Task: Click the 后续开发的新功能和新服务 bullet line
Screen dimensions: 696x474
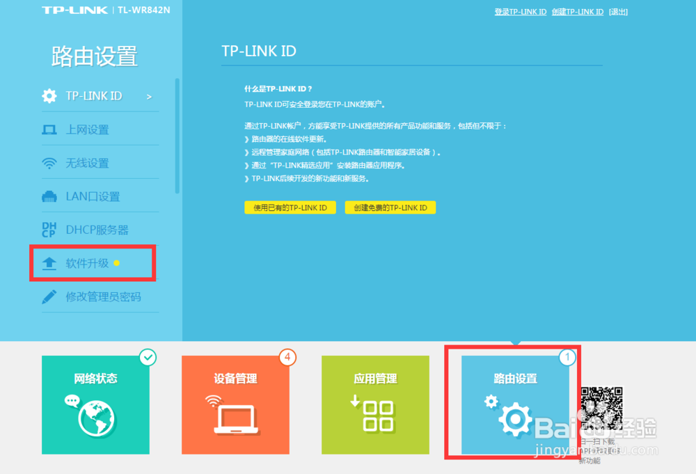Action: [x=307, y=178]
